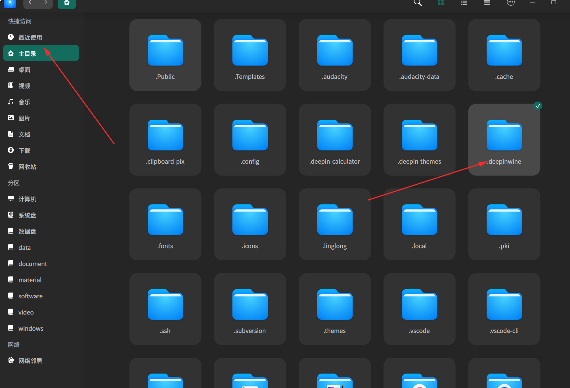The width and height of the screenshot is (570, 388).
Task: Open the Music sidebar entry
Action: click(24, 102)
